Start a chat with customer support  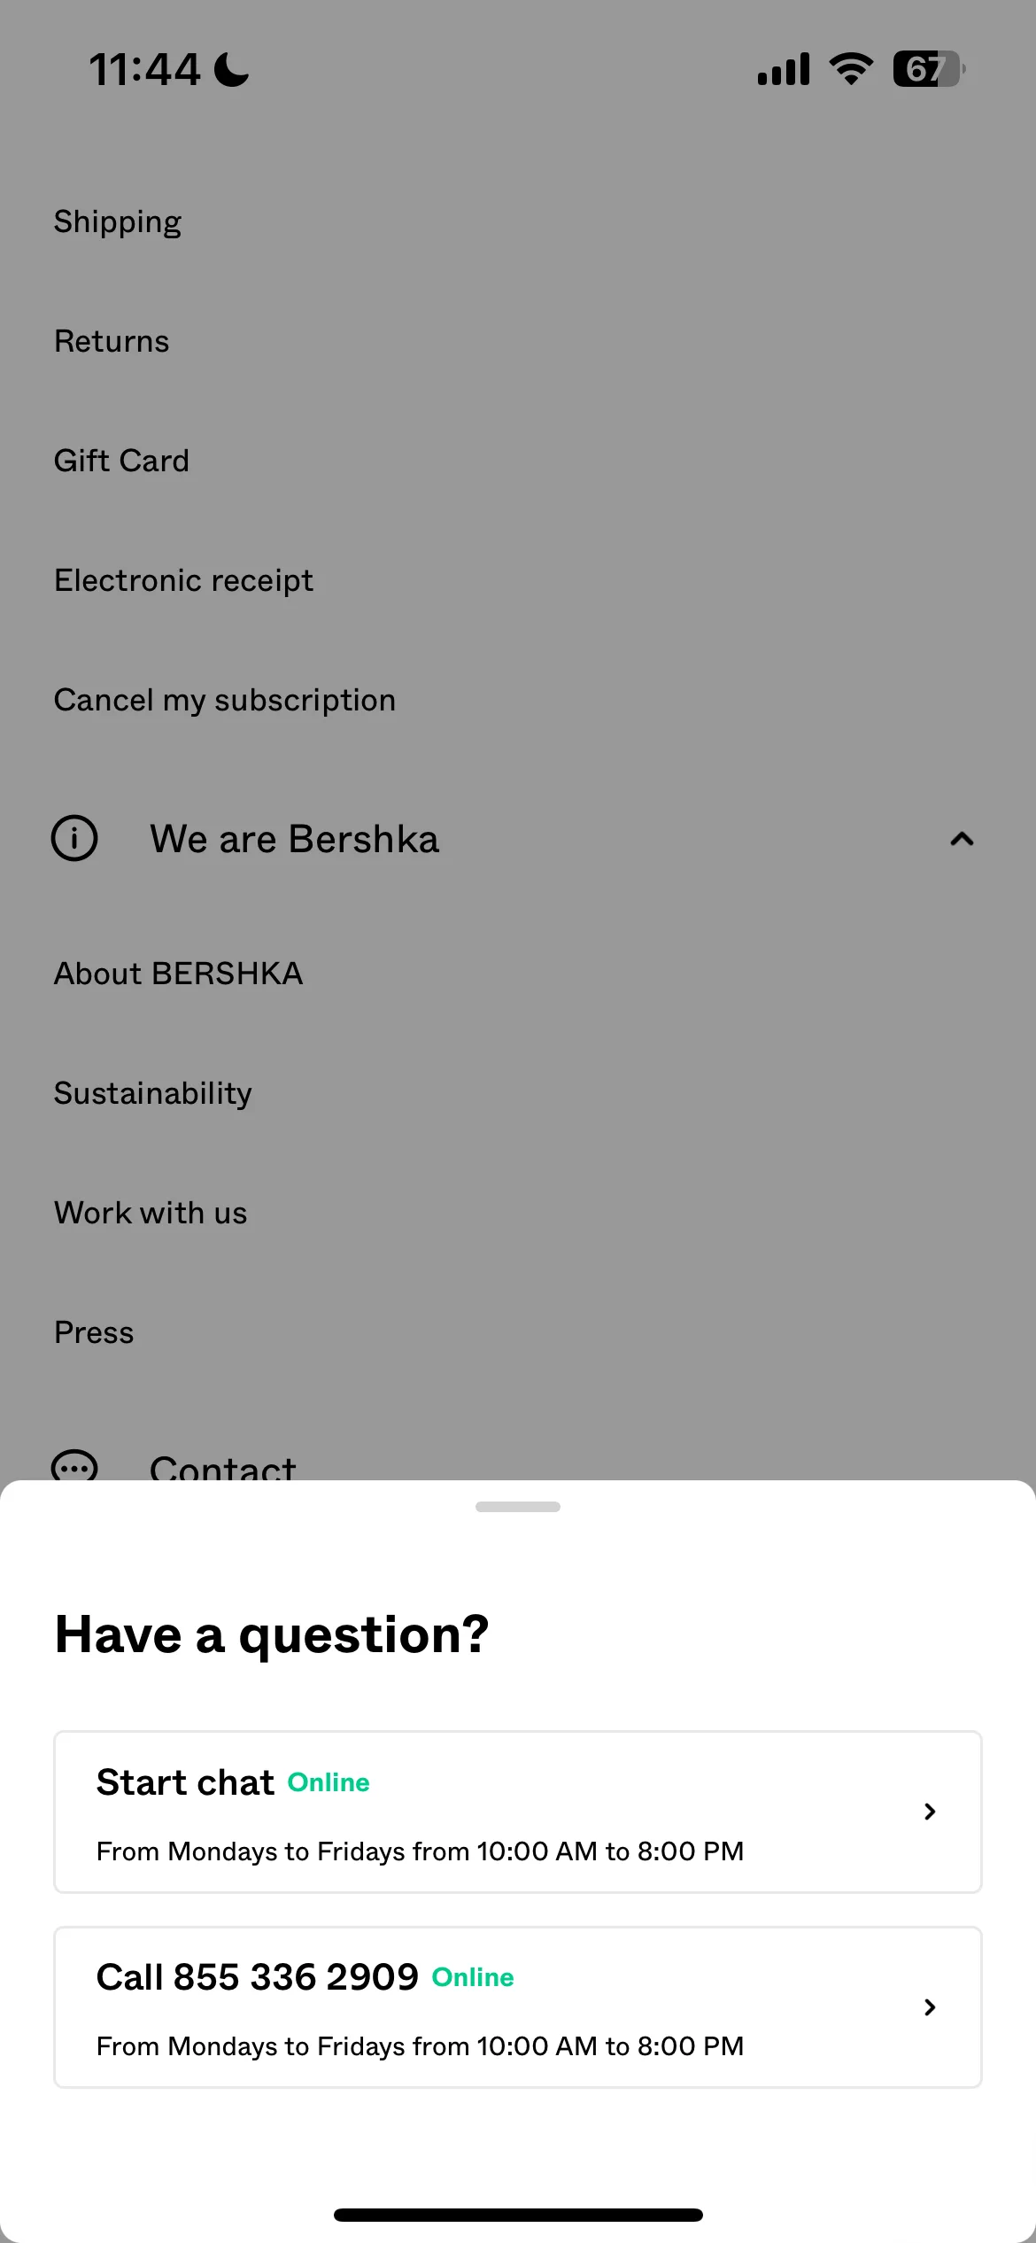[x=518, y=1812]
